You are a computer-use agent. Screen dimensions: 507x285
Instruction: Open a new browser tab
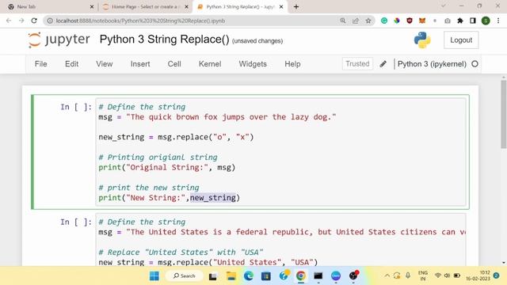[296, 6]
